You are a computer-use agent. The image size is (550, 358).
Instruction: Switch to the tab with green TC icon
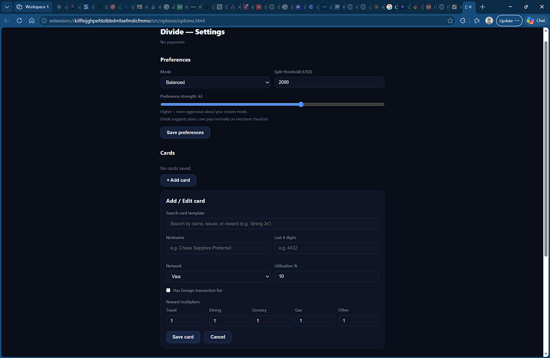click(x=180, y=7)
